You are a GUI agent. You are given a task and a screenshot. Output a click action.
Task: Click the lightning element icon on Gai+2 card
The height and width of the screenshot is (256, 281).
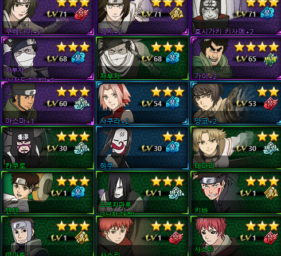[x=271, y=60]
